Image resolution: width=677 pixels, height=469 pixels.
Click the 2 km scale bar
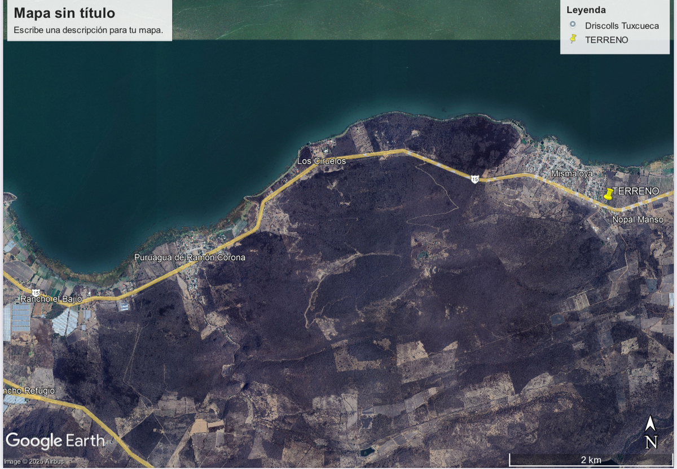[591, 459]
